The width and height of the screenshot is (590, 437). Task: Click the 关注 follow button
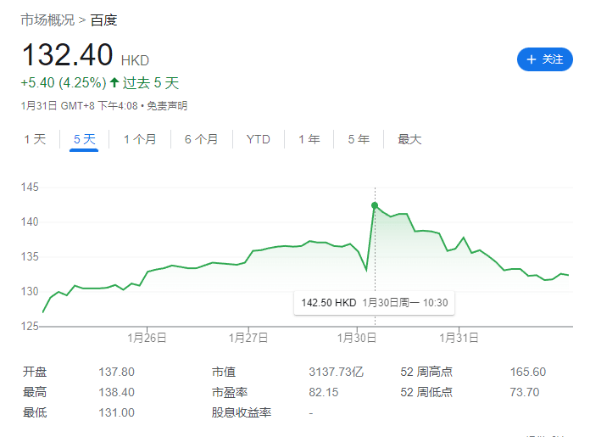[x=544, y=59]
